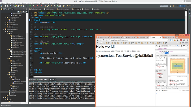Collapse the body node in Elements tree
The width and height of the screenshot is (191, 107).
point(157,50)
